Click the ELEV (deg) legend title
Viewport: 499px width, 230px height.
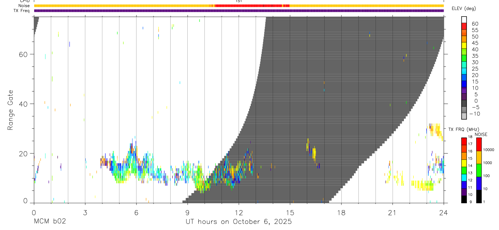[x=464, y=9]
